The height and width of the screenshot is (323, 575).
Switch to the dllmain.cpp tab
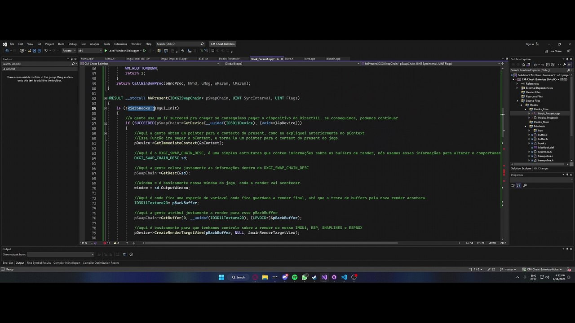point(333,59)
